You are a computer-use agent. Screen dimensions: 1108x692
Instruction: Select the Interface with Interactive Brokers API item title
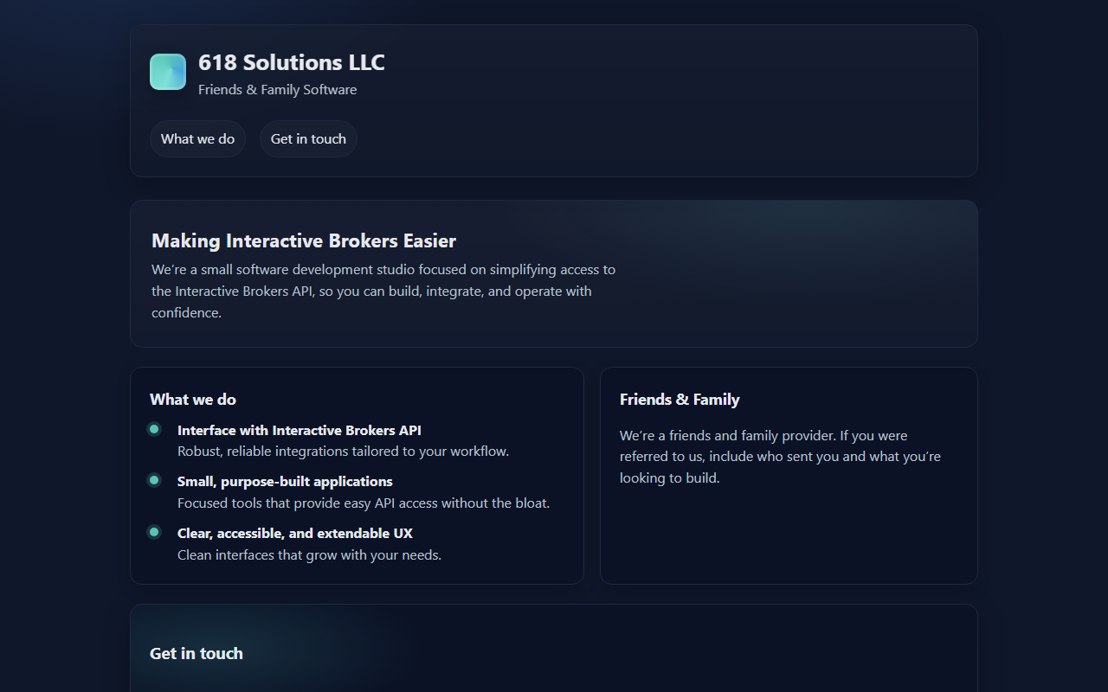coord(300,430)
